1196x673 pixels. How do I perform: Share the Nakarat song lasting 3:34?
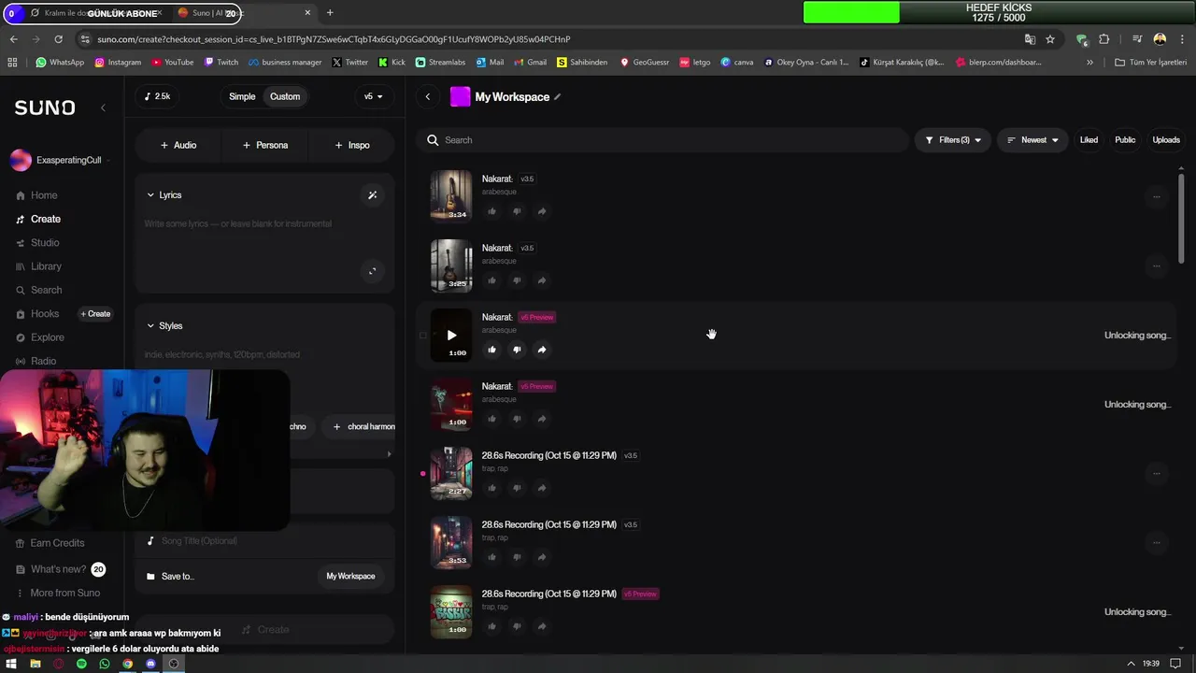(542, 211)
